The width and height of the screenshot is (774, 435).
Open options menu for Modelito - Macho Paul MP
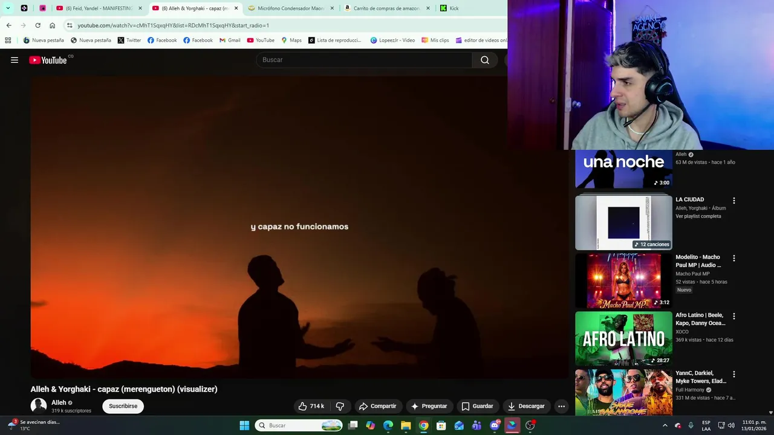coord(734,258)
